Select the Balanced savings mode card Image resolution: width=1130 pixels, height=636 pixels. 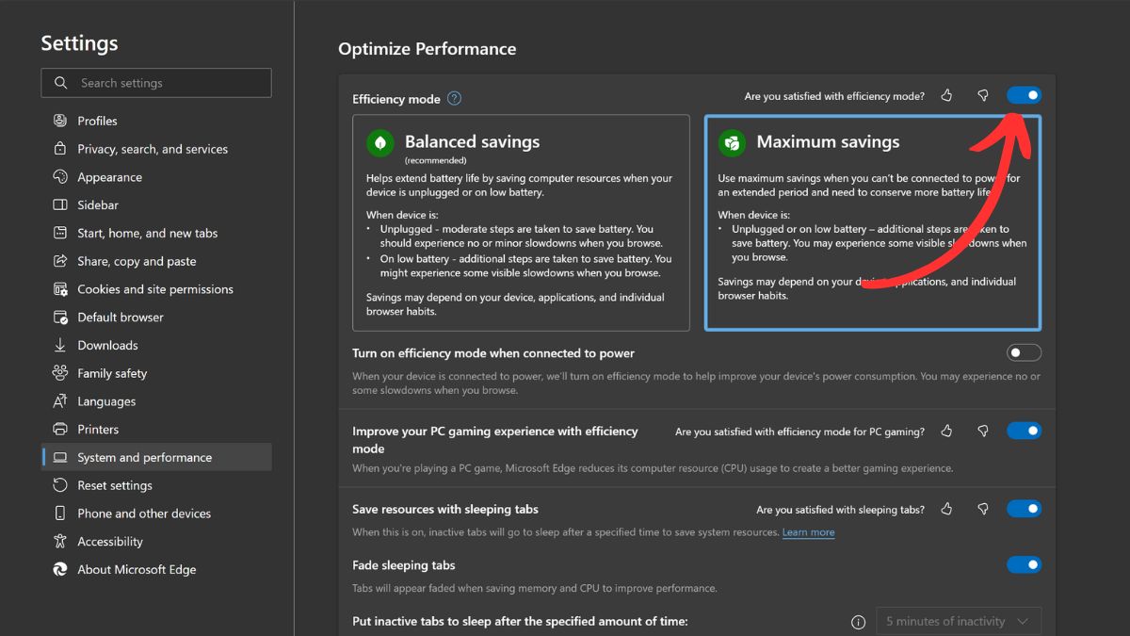(x=521, y=222)
